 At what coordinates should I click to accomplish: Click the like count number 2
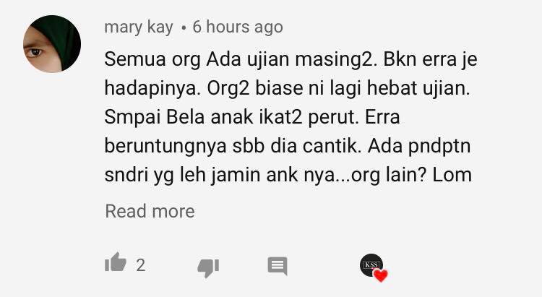[140, 265]
